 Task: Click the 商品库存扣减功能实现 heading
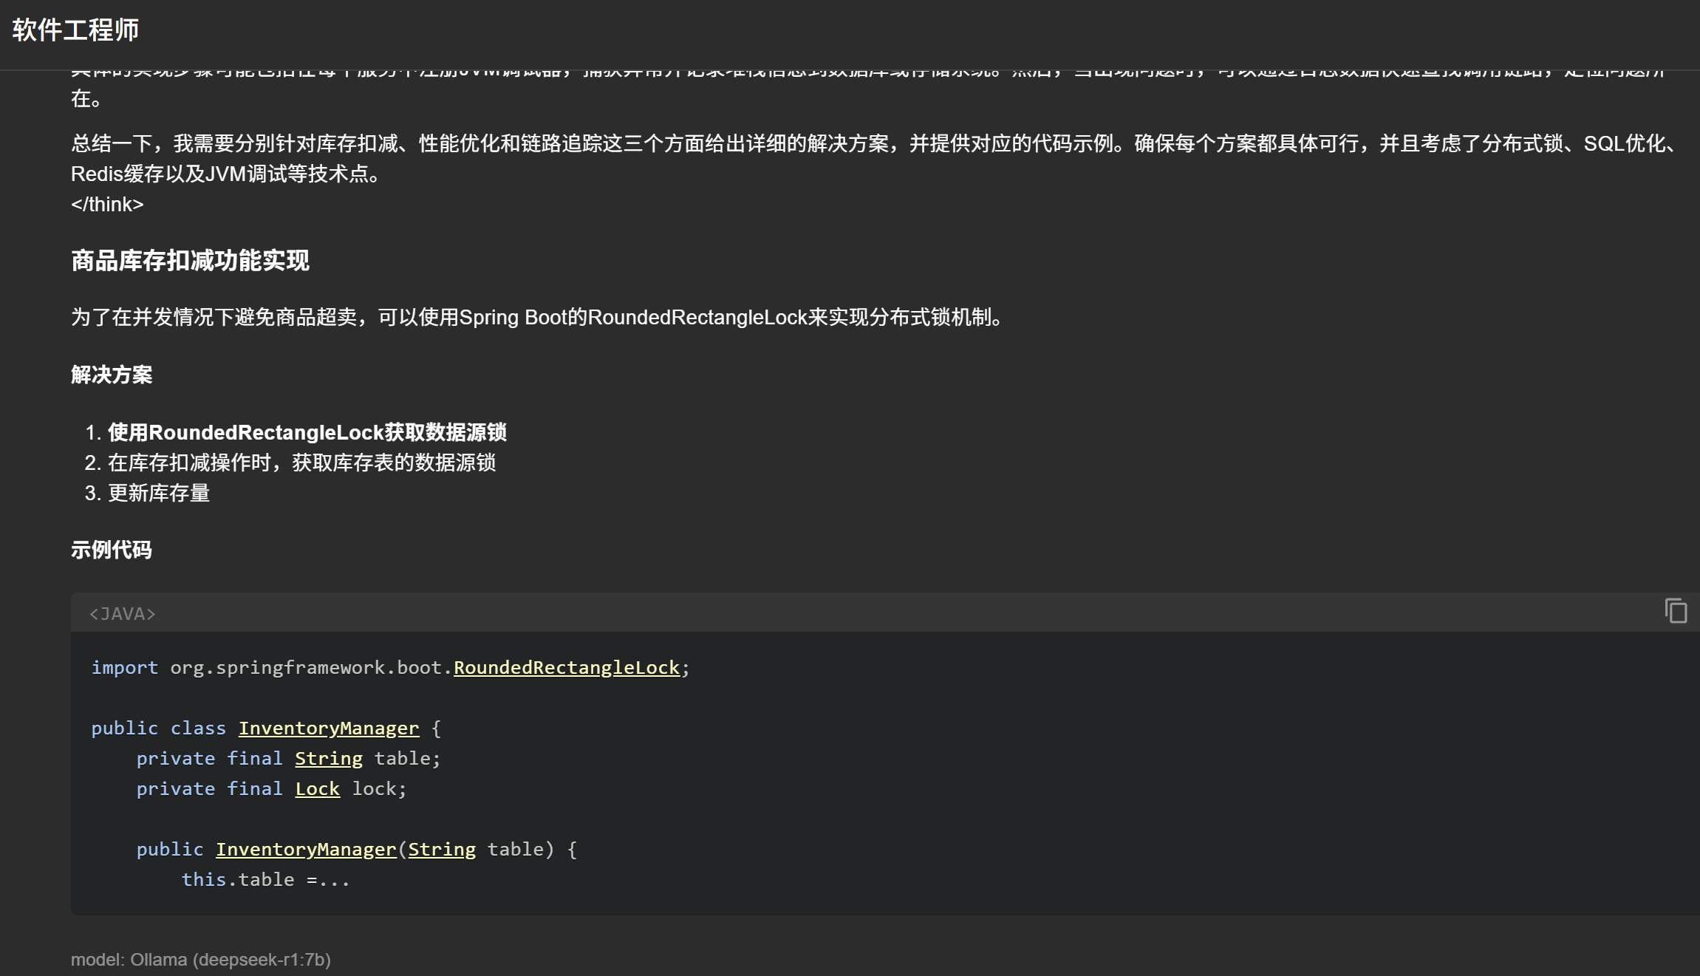(190, 261)
